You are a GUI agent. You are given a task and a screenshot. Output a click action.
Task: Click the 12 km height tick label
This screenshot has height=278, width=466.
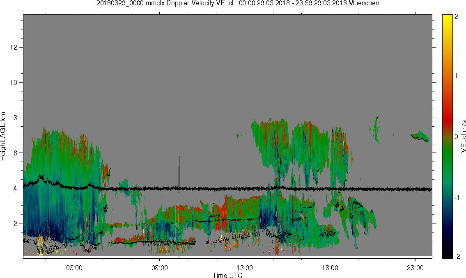point(14,47)
